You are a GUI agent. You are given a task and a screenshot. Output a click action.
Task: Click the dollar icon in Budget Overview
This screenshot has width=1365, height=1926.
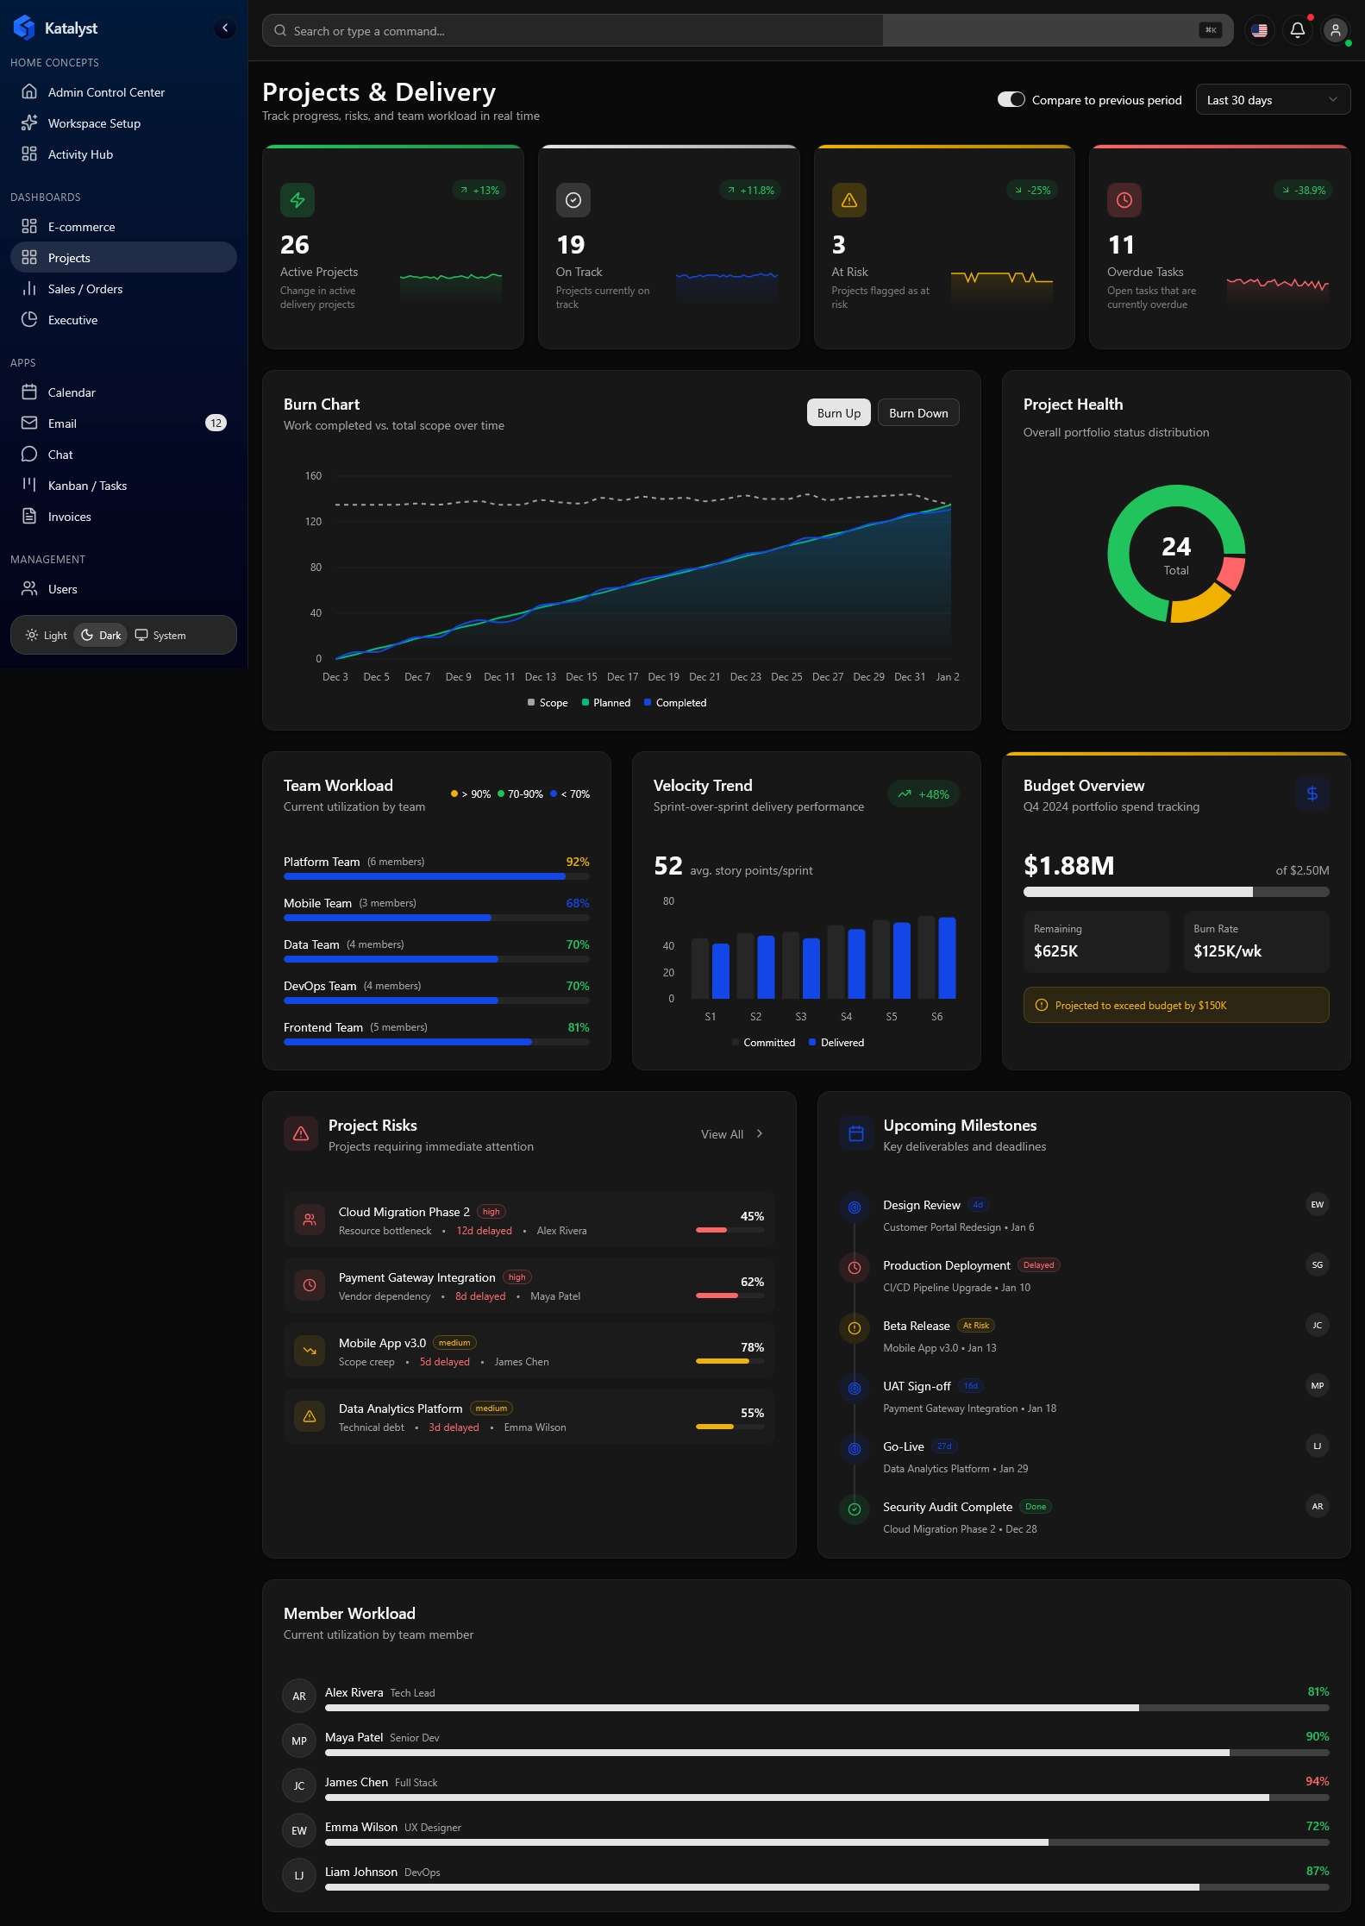pyautogui.click(x=1311, y=794)
